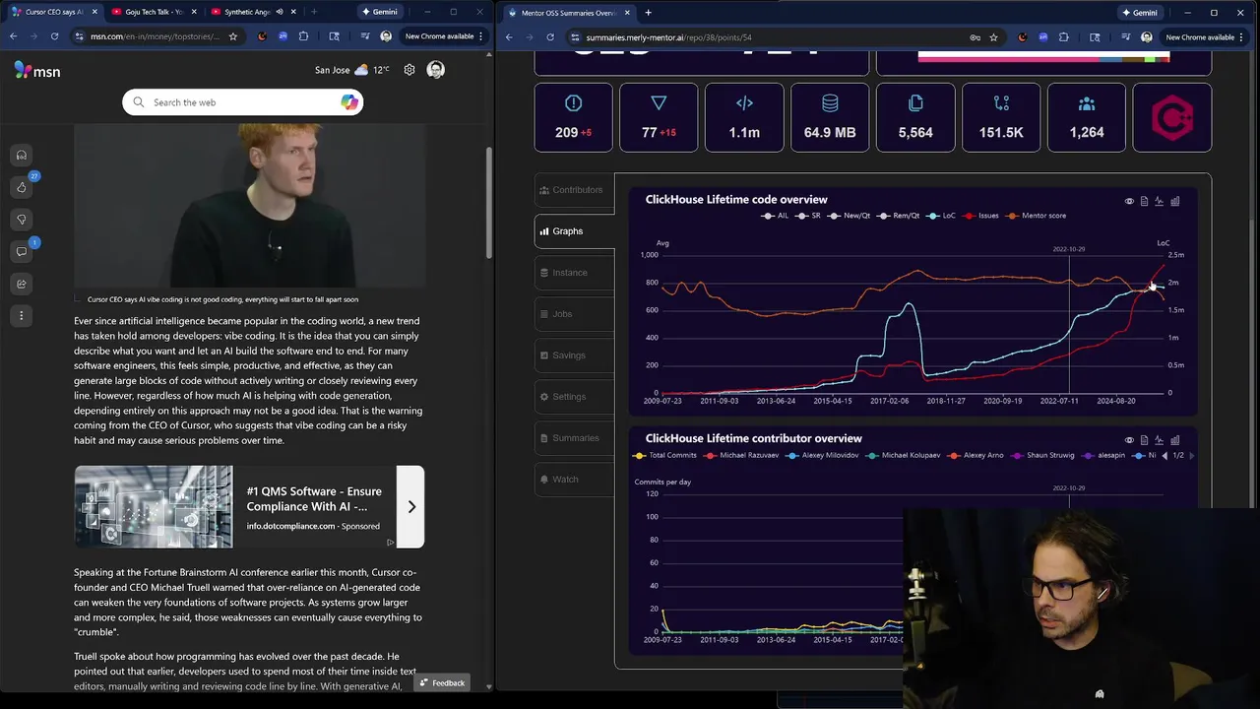
Task: Open the Contributors sidebar section
Action: pyautogui.click(x=574, y=190)
